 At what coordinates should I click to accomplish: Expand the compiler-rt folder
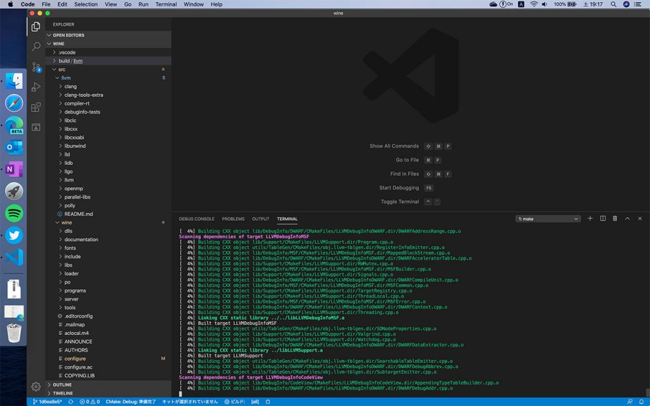(108, 103)
